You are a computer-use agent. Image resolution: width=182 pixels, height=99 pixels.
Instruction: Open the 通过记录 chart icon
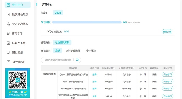click(x=8, y=52)
